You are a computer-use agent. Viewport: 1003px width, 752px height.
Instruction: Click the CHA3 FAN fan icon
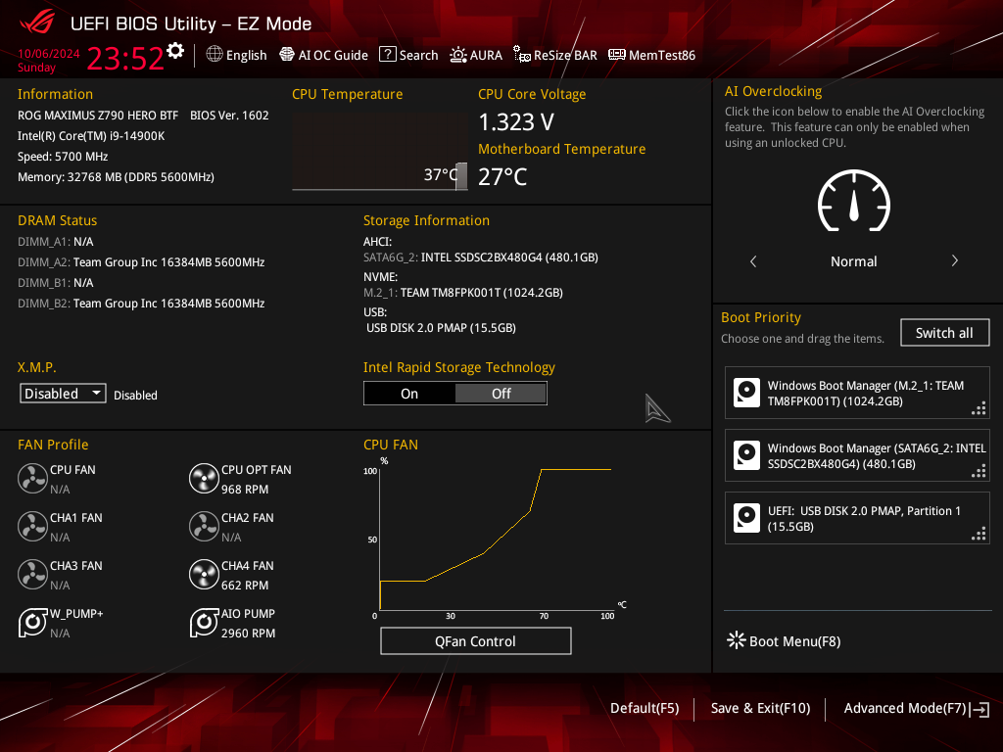click(x=32, y=574)
